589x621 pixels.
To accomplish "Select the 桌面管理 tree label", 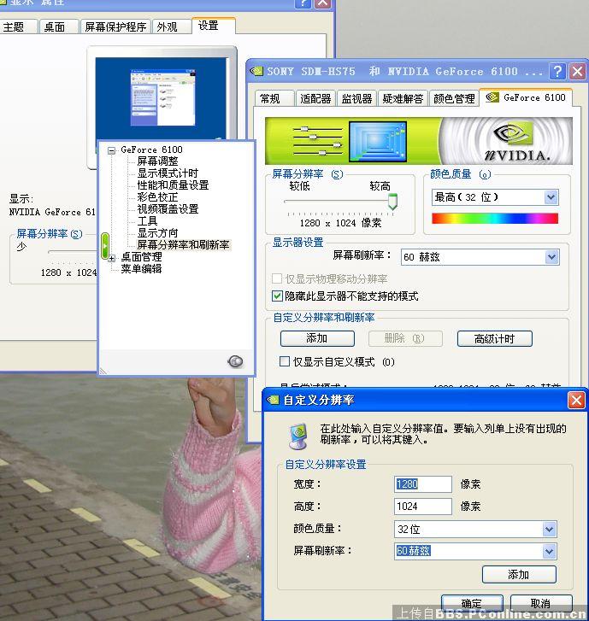I will tap(142, 257).
